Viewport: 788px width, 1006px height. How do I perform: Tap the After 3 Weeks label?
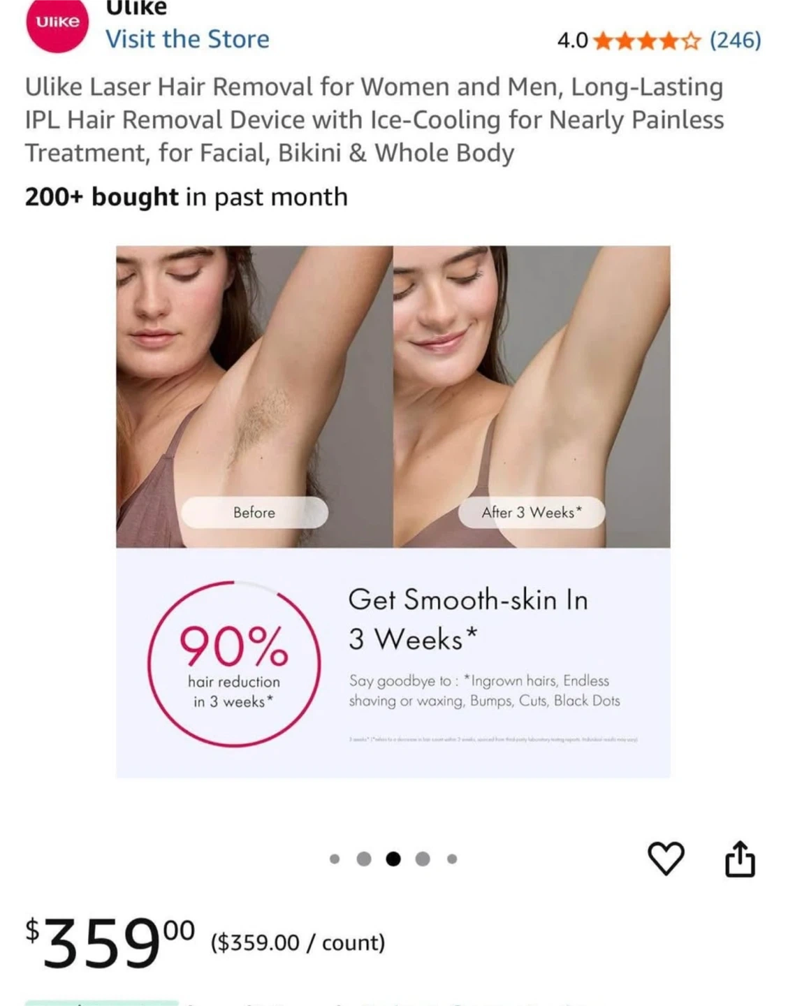(532, 513)
